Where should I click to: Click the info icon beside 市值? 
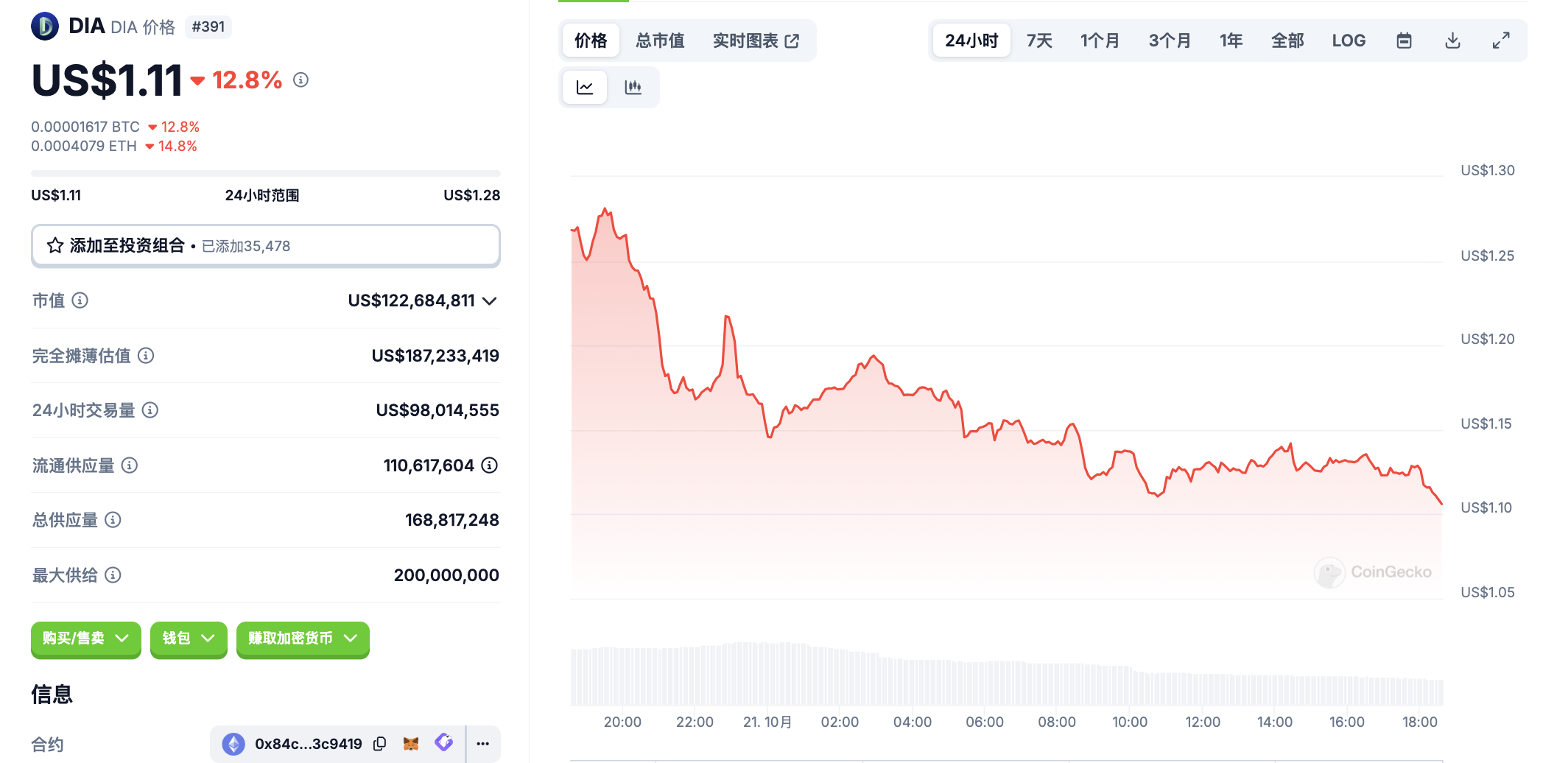coord(80,300)
